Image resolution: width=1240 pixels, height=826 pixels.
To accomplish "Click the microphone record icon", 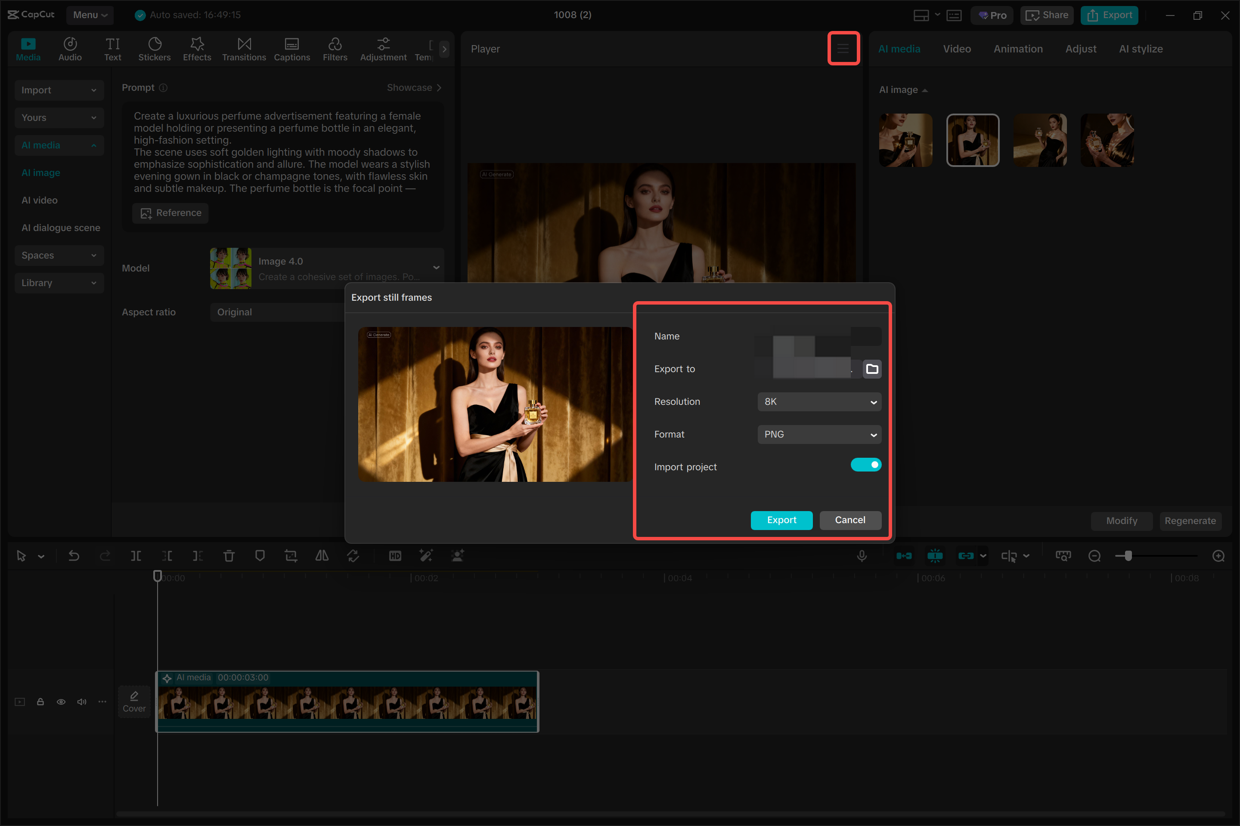I will [x=862, y=555].
